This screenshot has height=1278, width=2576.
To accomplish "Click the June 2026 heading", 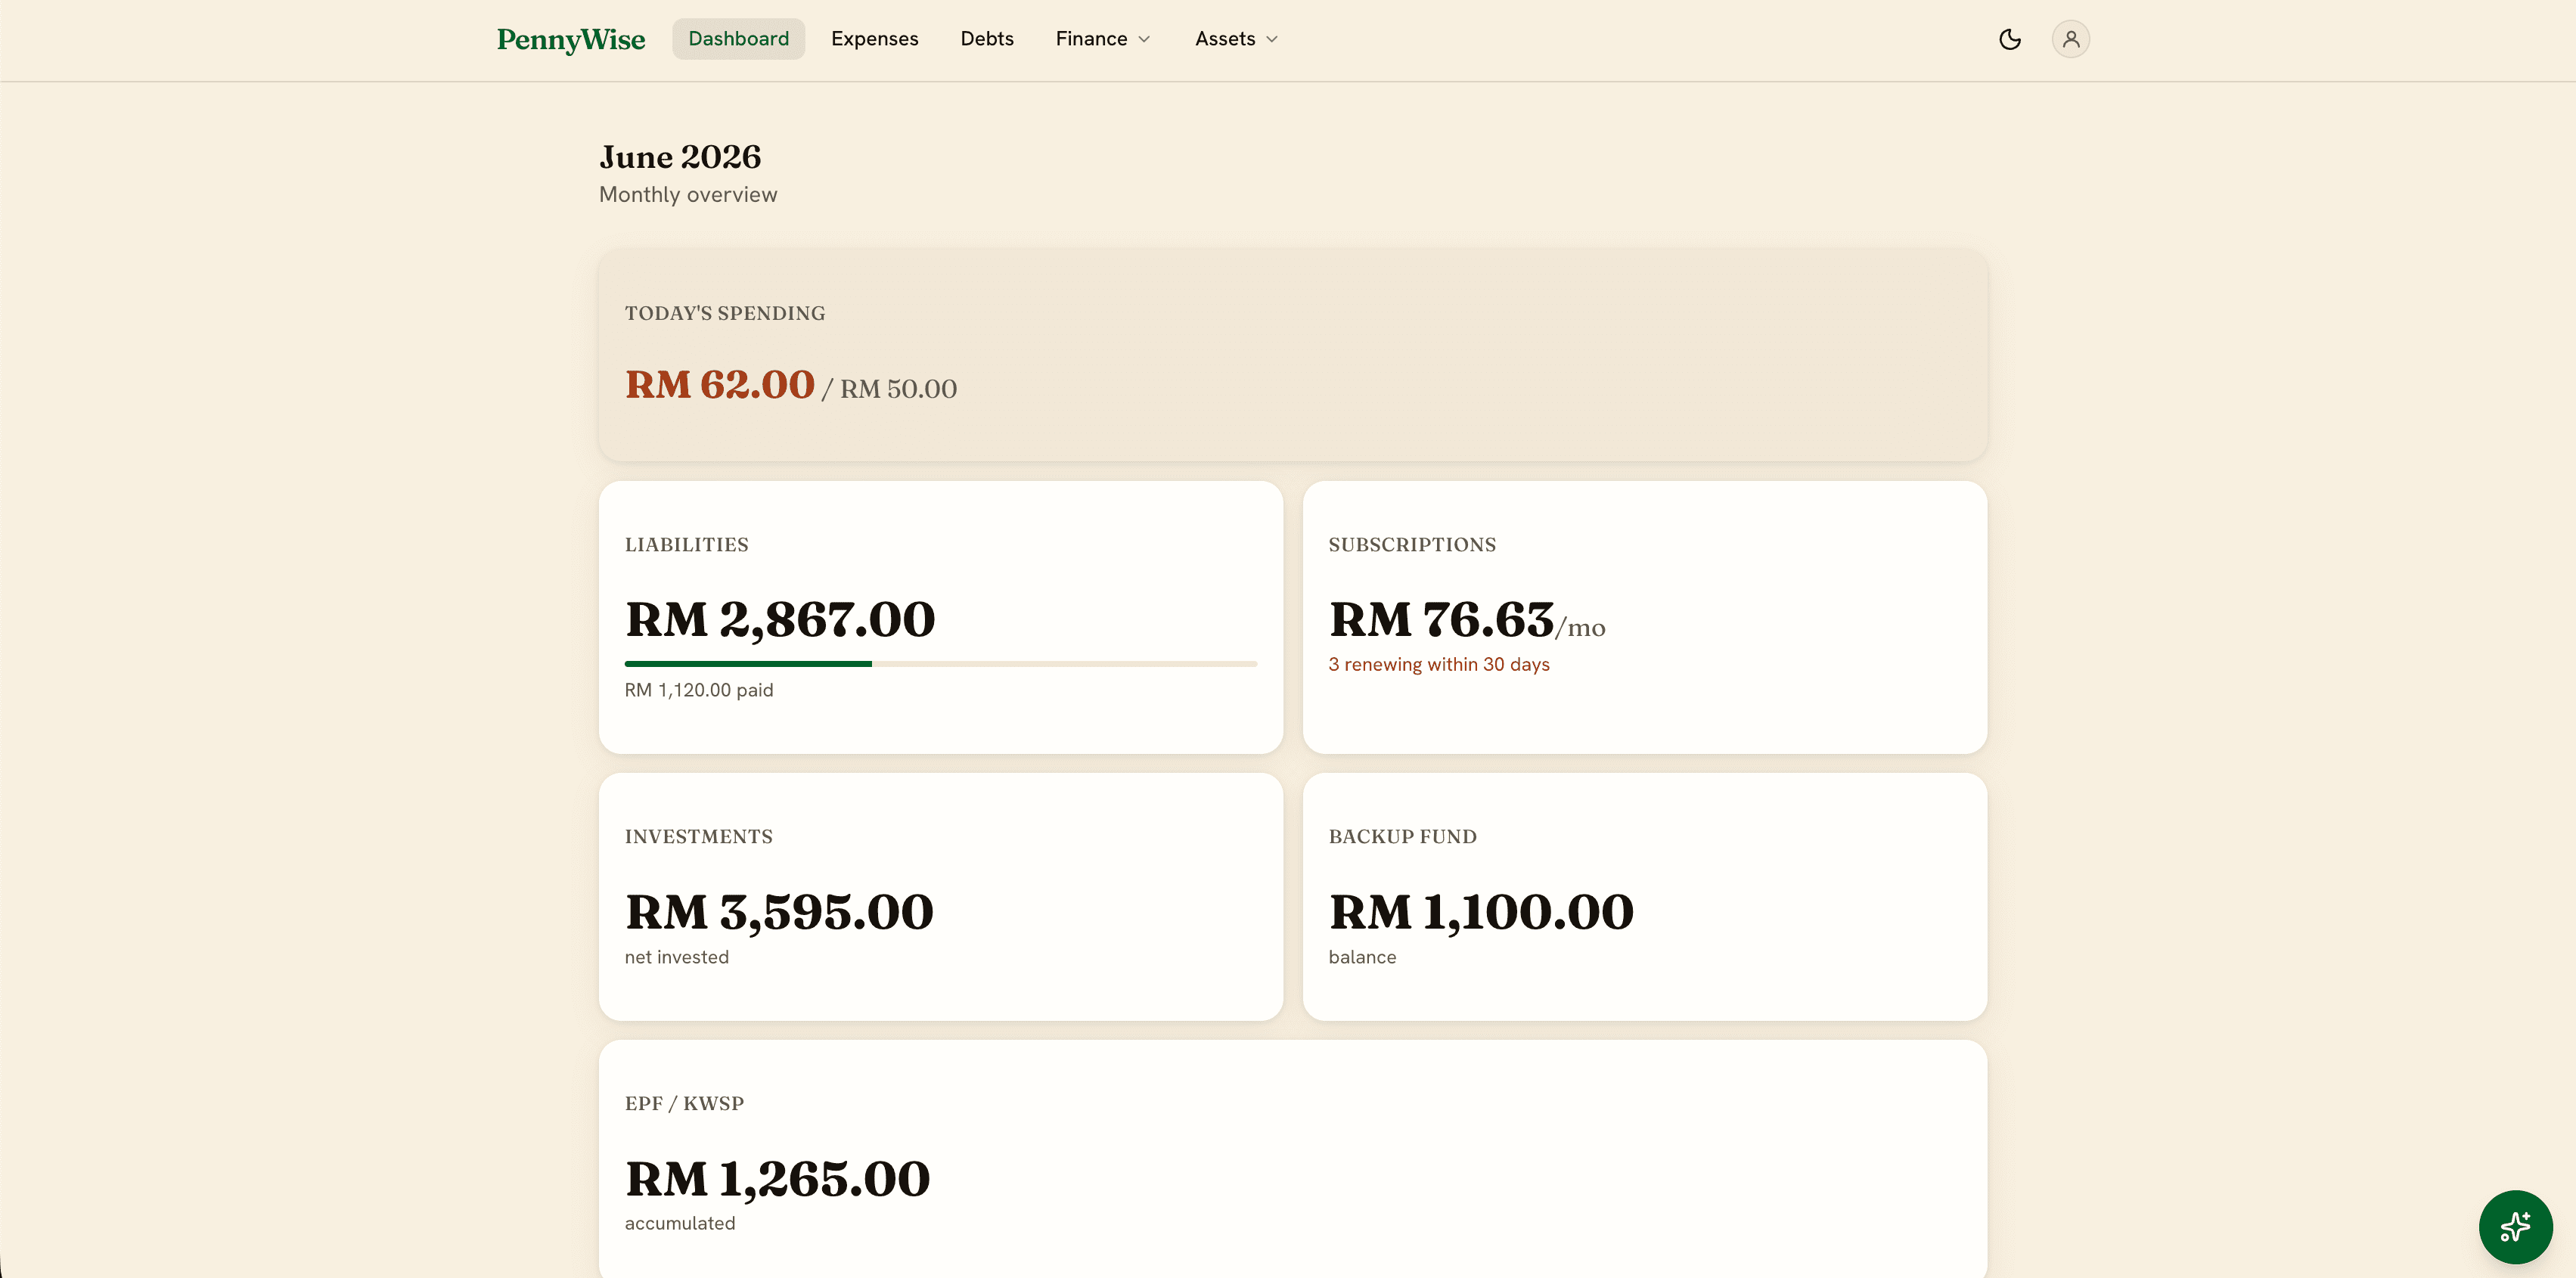I will (680, 157).
